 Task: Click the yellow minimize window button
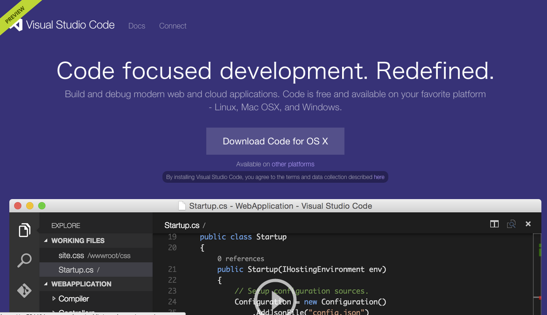[30, 206]
